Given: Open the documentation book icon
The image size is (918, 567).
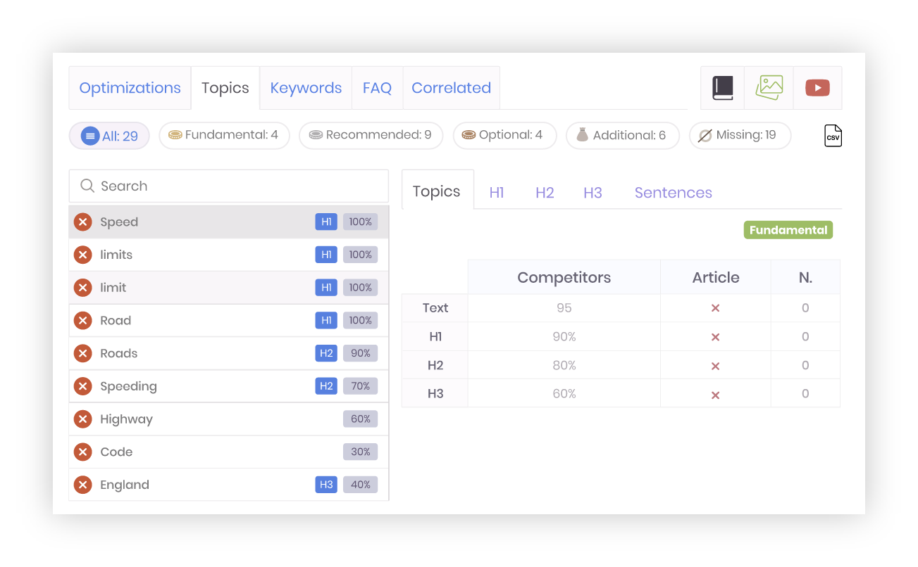Looking at the screenshot, I should (721, 87).
